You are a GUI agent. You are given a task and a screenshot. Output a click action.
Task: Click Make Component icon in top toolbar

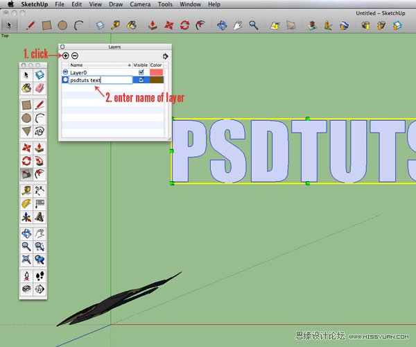[100, 26]
